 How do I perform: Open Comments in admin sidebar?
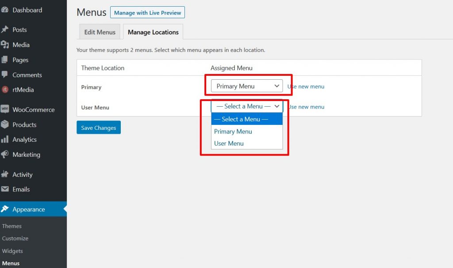point(27,75)
